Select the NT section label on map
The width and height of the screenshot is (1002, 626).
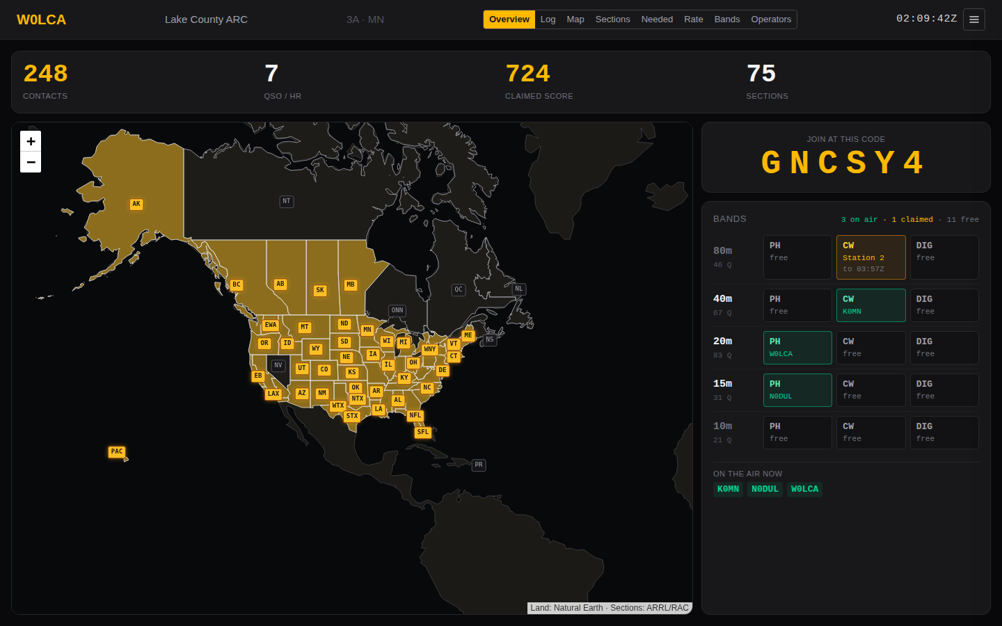pyautogui.click(x=287, y=202)
